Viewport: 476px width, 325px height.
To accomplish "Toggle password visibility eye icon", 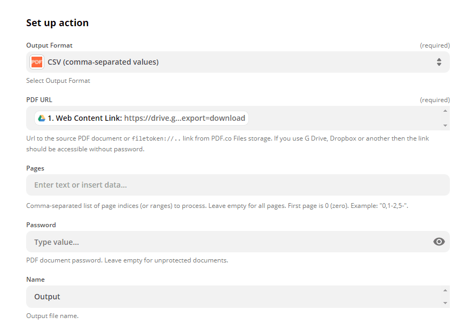I will click(x=439, y=242).
